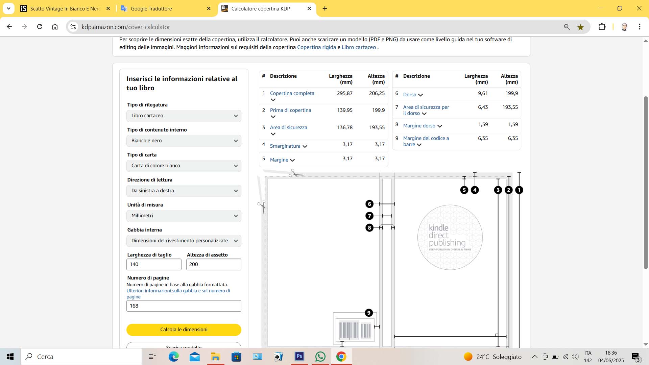
Task: Click the browser reload icon
Action: point(40,27)
